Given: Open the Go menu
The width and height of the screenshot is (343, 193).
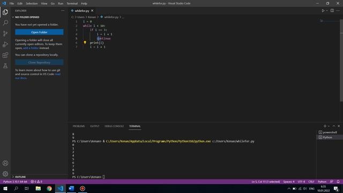Looking at the screenshot, I should point(53,3).
